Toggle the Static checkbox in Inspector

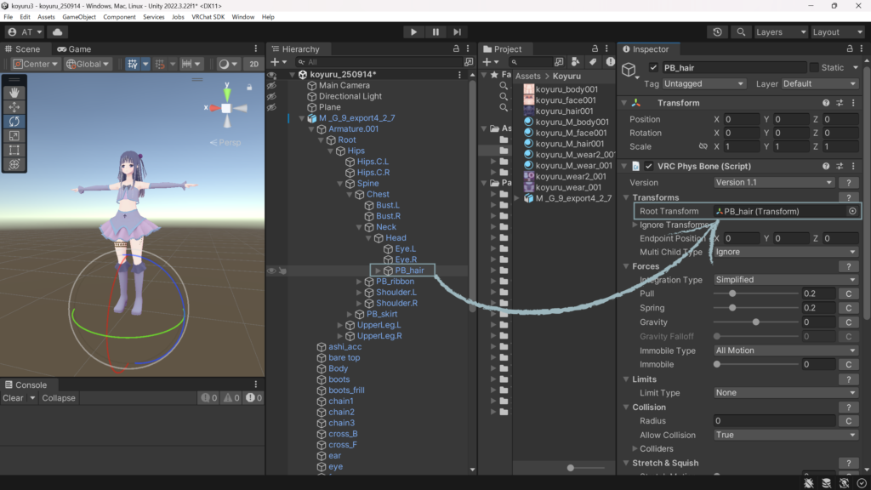[x=814, y=67]
